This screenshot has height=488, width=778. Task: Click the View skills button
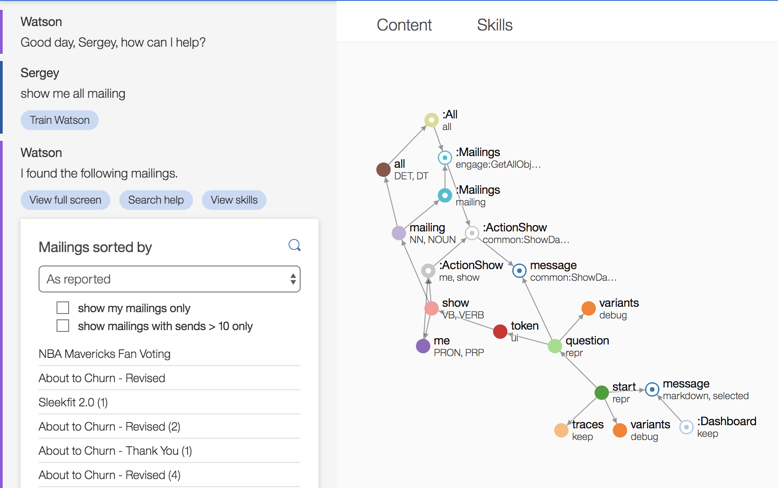coord(234,200)
